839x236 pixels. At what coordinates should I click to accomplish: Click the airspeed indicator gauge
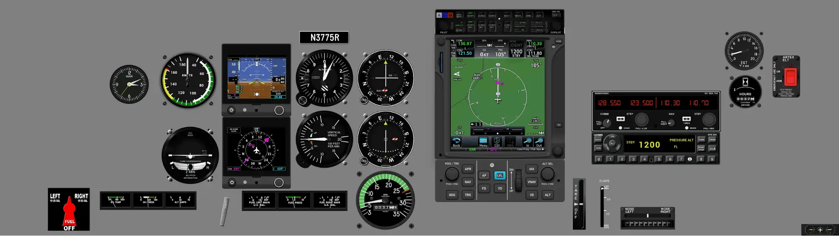coord(188,80)
